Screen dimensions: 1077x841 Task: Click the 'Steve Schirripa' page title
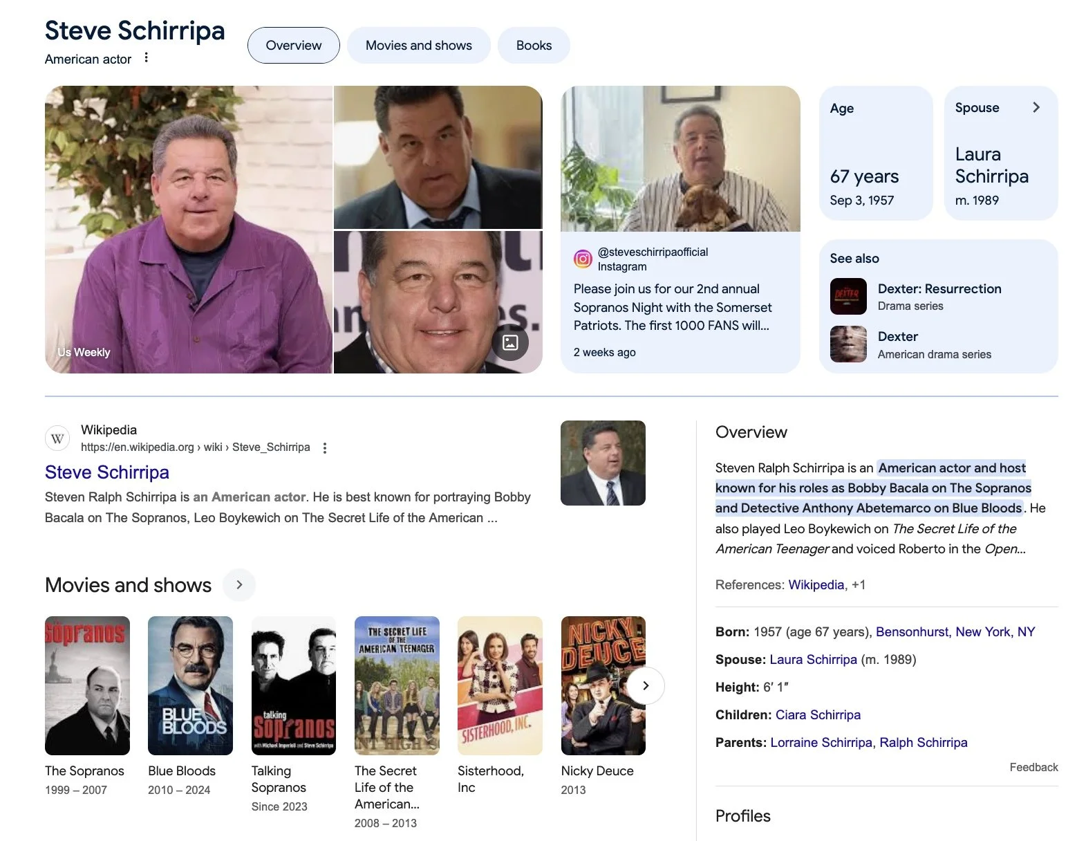[x=135, y=30]
